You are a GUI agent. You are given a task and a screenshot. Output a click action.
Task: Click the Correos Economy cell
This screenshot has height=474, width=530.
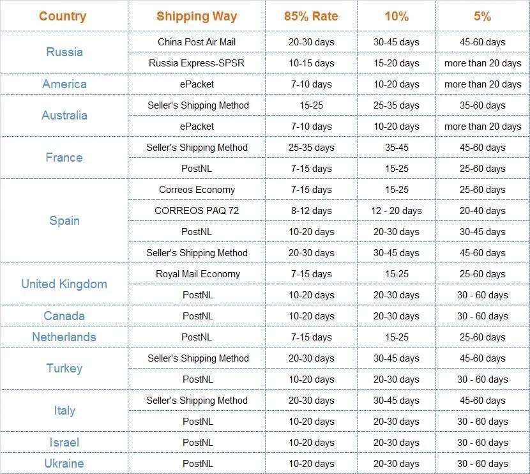tap(197, 190)
